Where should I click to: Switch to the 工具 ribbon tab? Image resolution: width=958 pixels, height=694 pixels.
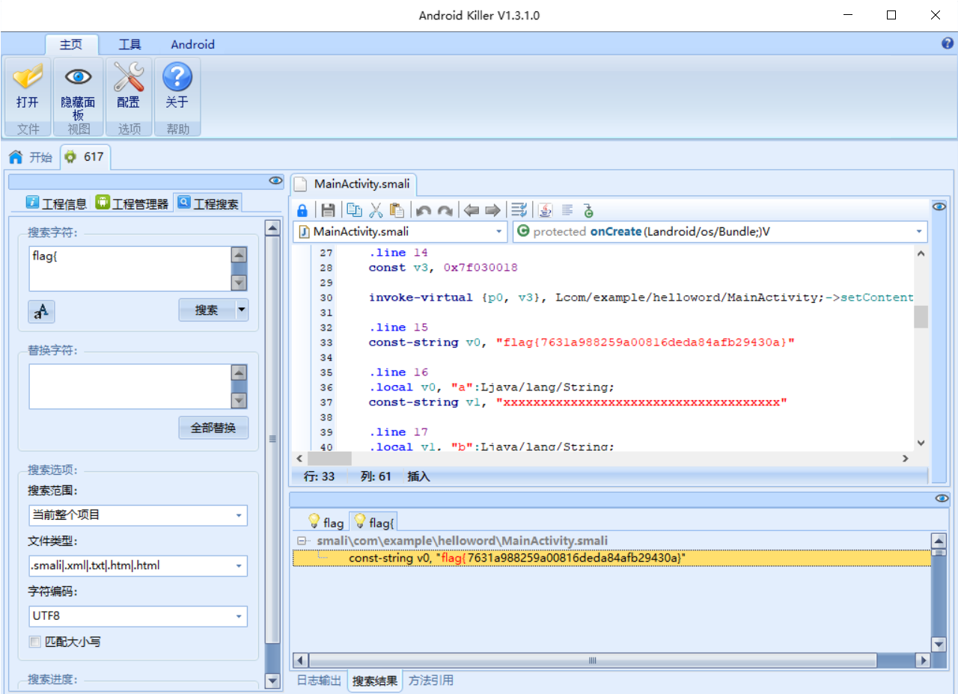(x=129, y=44)
